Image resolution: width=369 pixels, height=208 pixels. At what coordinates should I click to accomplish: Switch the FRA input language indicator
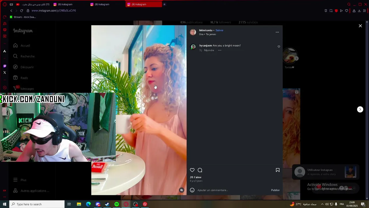342,204
